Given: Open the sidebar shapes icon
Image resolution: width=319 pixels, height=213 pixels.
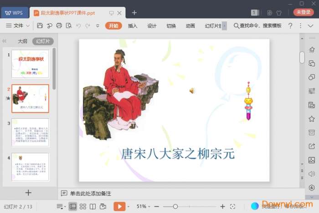Looking at the screenshot, I should point(311,77).
